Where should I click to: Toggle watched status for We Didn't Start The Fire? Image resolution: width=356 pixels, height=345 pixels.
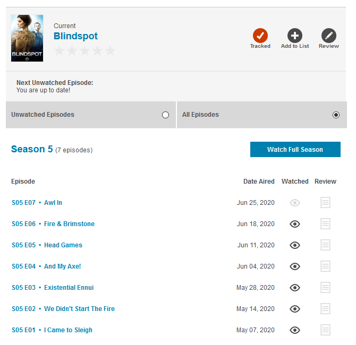[295, 309]
